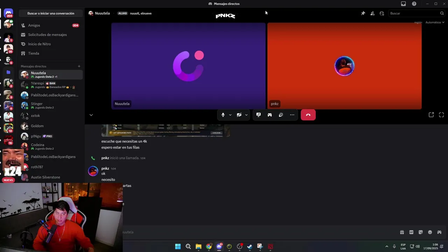Open the soundboard icon

click(281, 115)
